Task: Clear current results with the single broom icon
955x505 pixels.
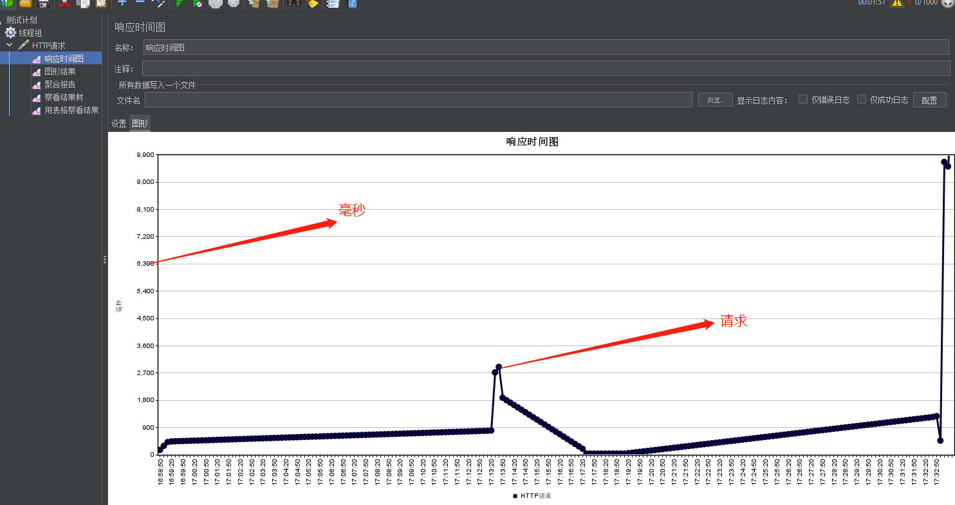Action: (x=254, y=3)
